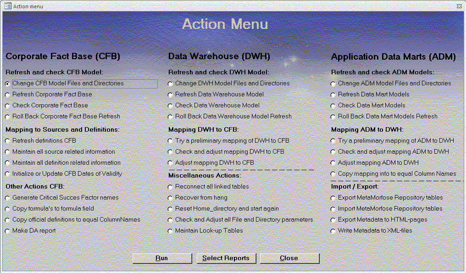The width and height of the screenshot is (466, 273).
Task: Select Roll Back Corporate Fact Base Refresh
Action: pyautogui.click(x=7, y=117)
